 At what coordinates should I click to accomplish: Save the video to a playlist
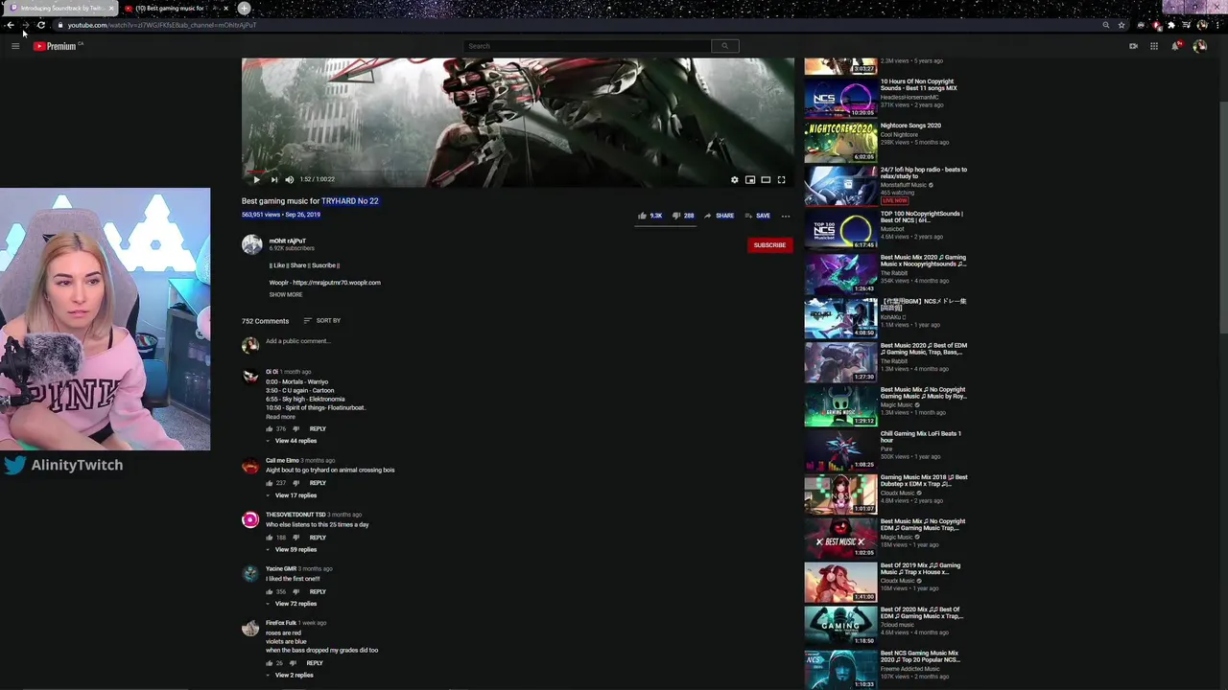(x=757, y=216)
